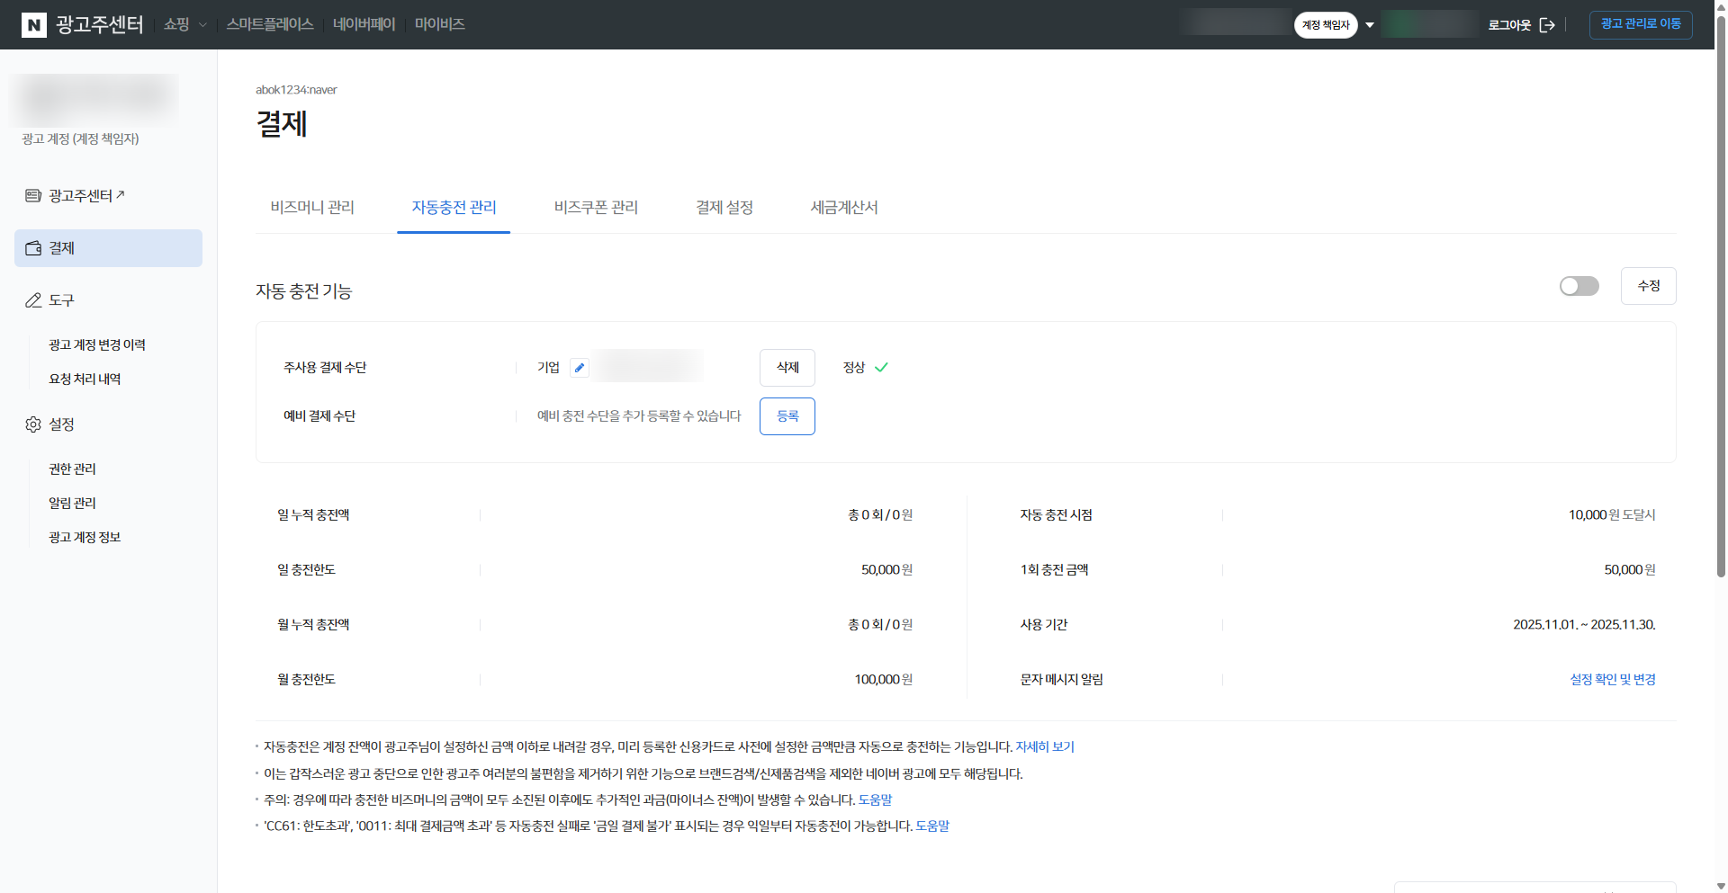Image resolution: width=1728 pixels, height=893 pixels.
Task: Click the 수정 button
Action: click(x=1648, y=286)
